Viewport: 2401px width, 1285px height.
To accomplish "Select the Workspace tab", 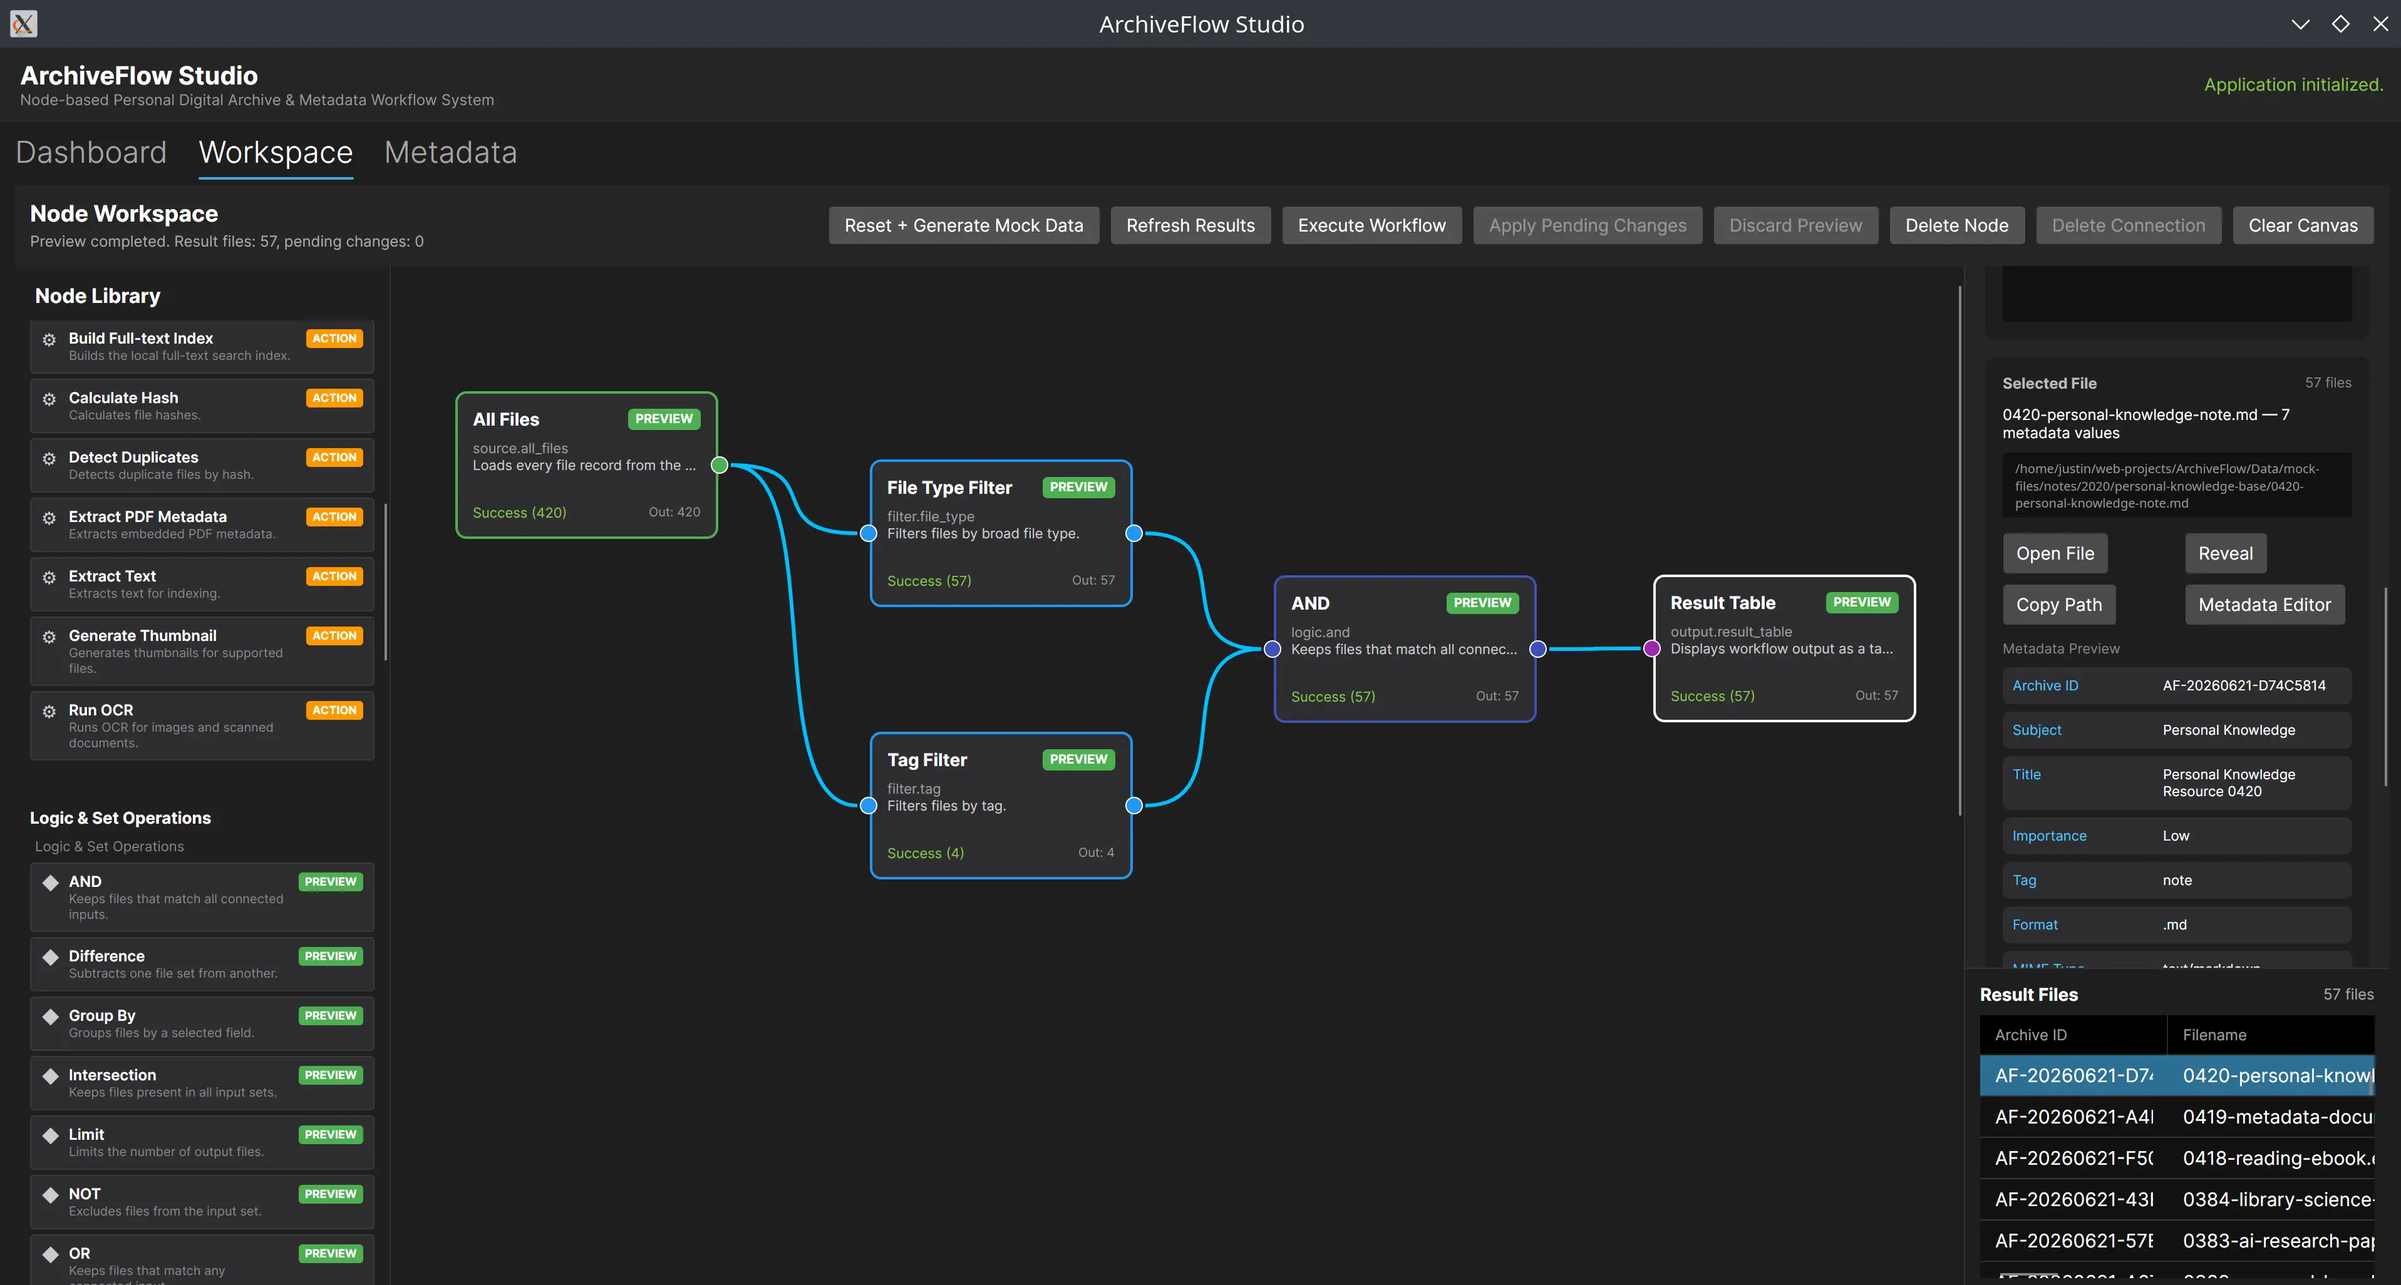I will 276,152.
